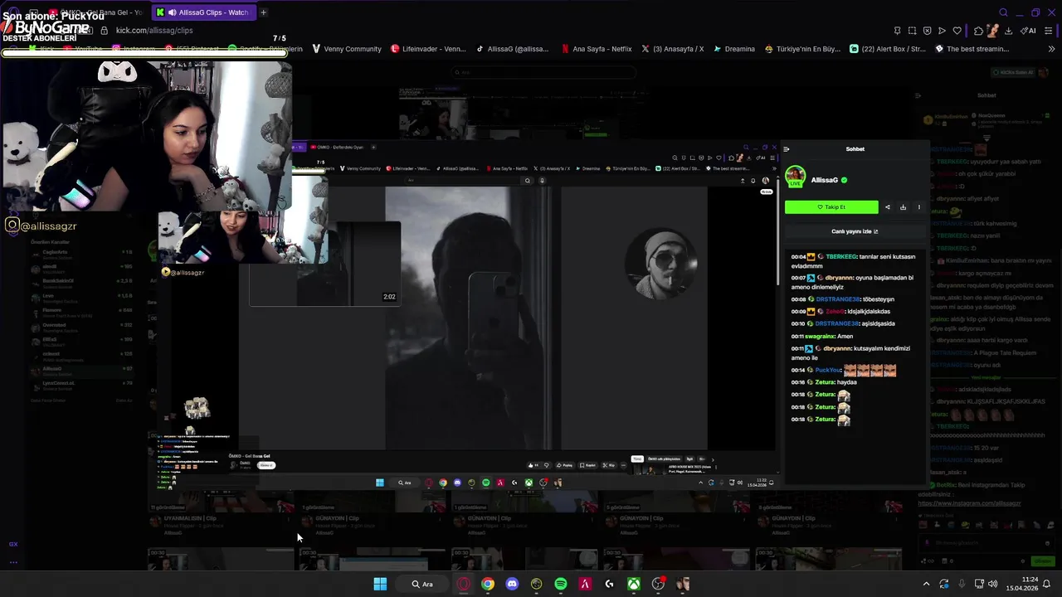Viewport: 1062px width, 597px height.
Task: Switch to the AllissaG Clips browser tab
Action: [x=206, y=12]
